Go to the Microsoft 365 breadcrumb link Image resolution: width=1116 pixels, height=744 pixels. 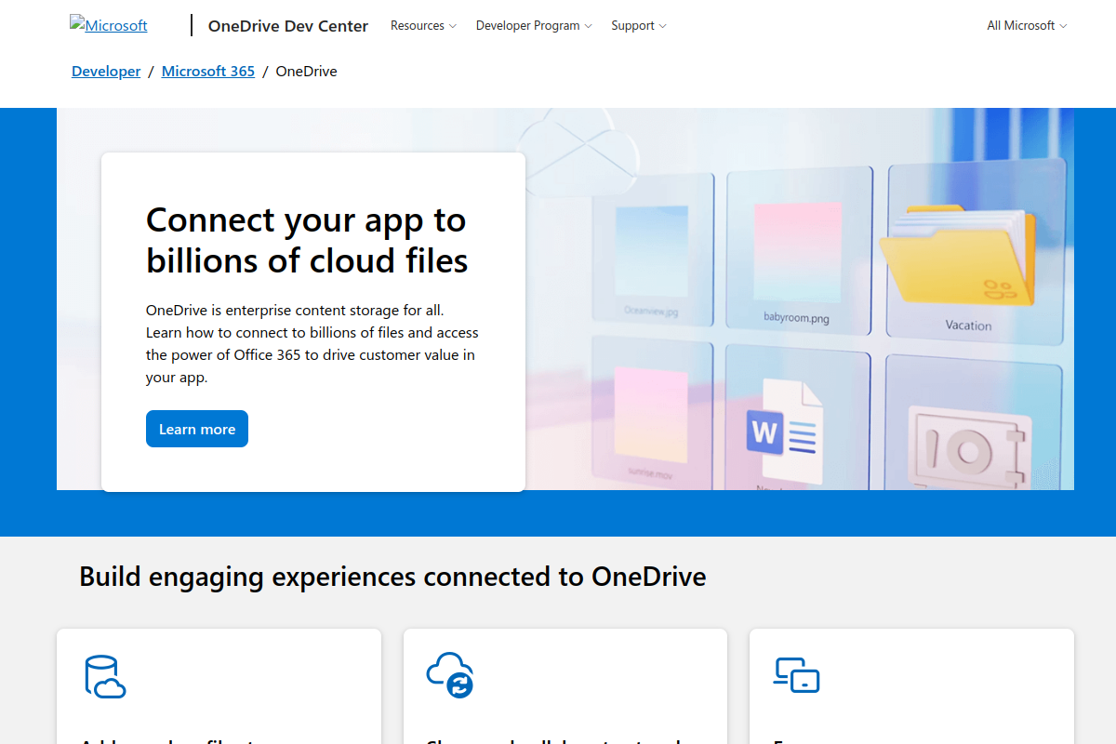coord(208,72)
